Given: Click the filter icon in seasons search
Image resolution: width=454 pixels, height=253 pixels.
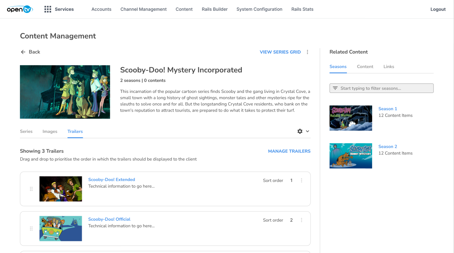Looking at the screenshot, I should [x=335, y=88].
